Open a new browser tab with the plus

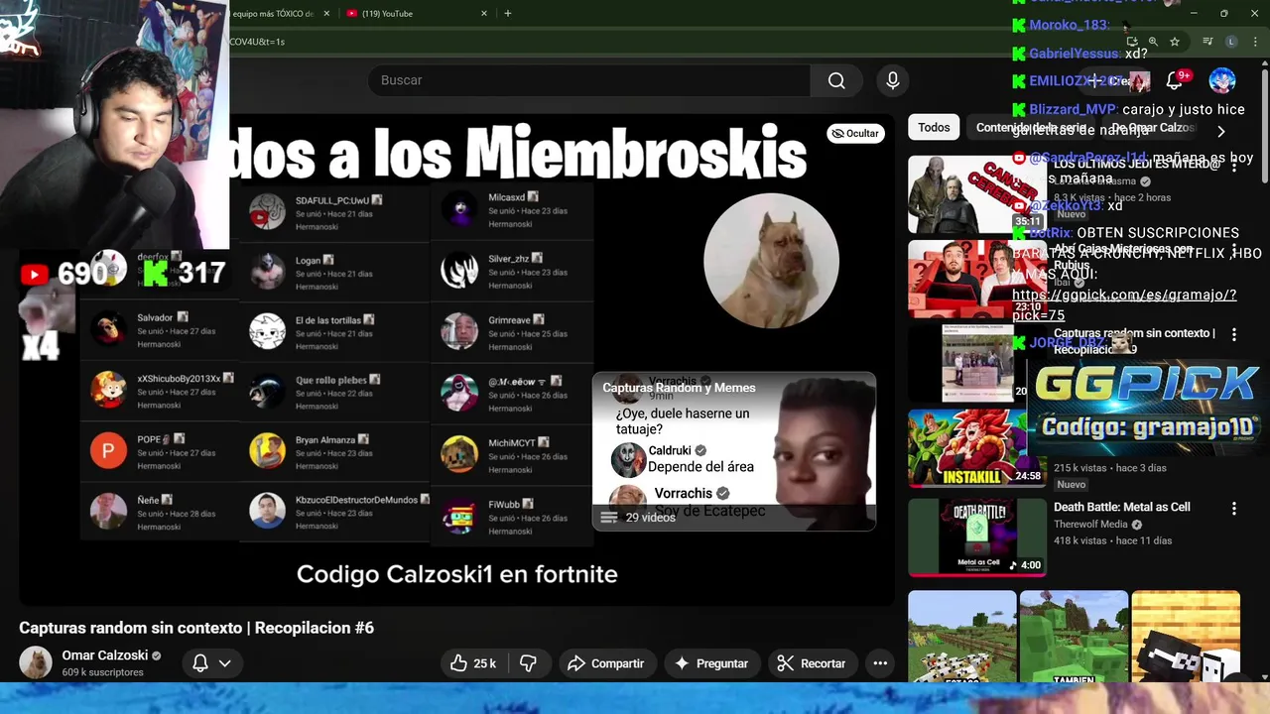(508, 13)
